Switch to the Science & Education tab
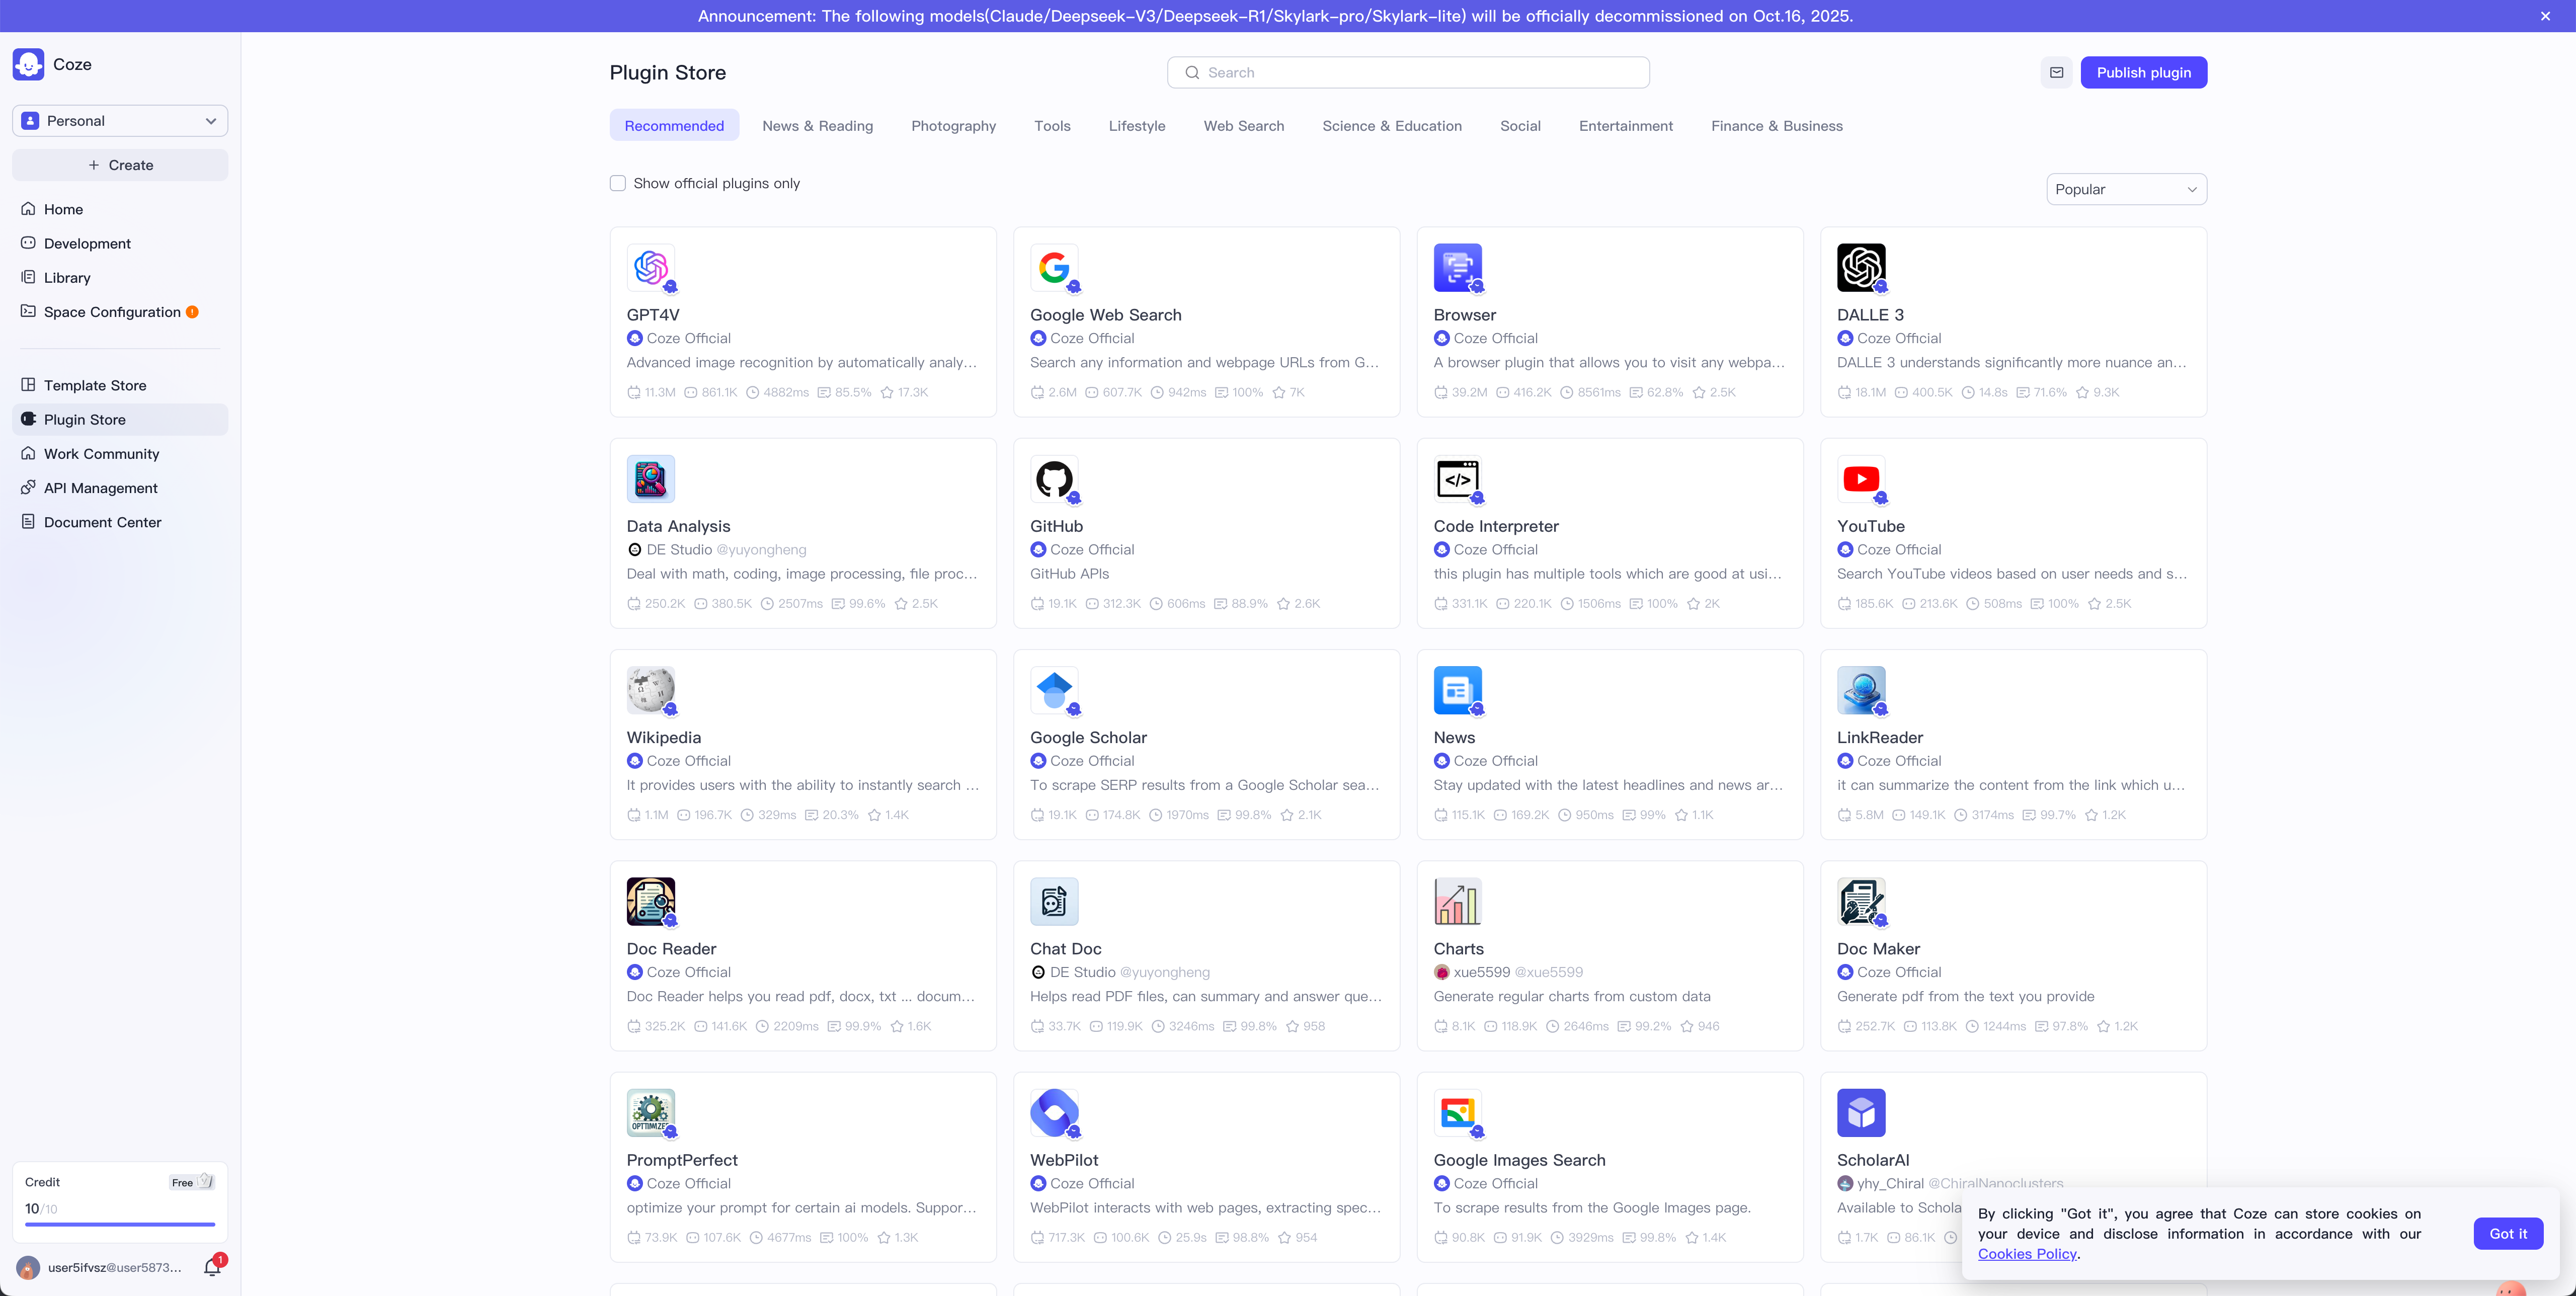This screenshot has height=1296, width=2576. point(1392,126)
